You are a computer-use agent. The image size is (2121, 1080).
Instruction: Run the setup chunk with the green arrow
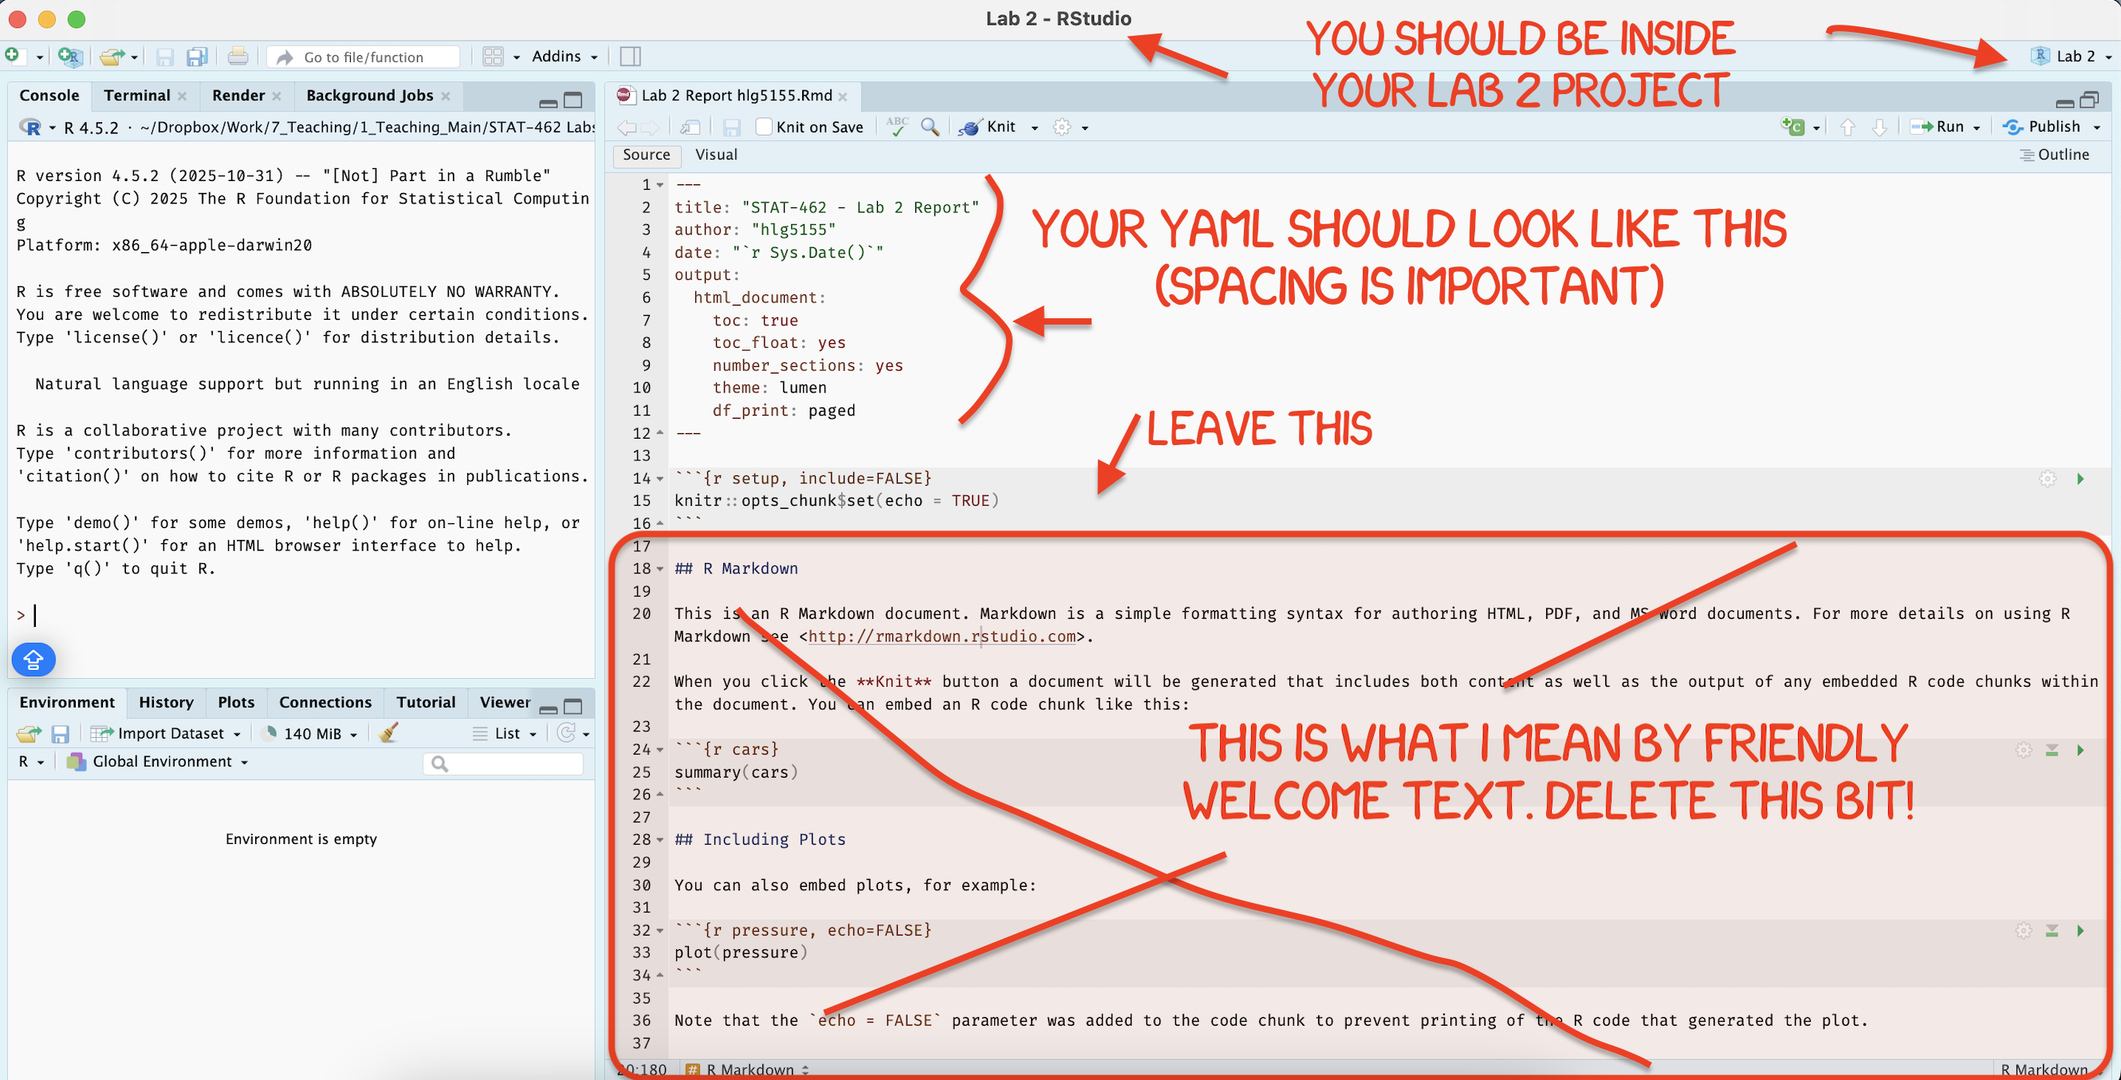(x=2080, y=479)
